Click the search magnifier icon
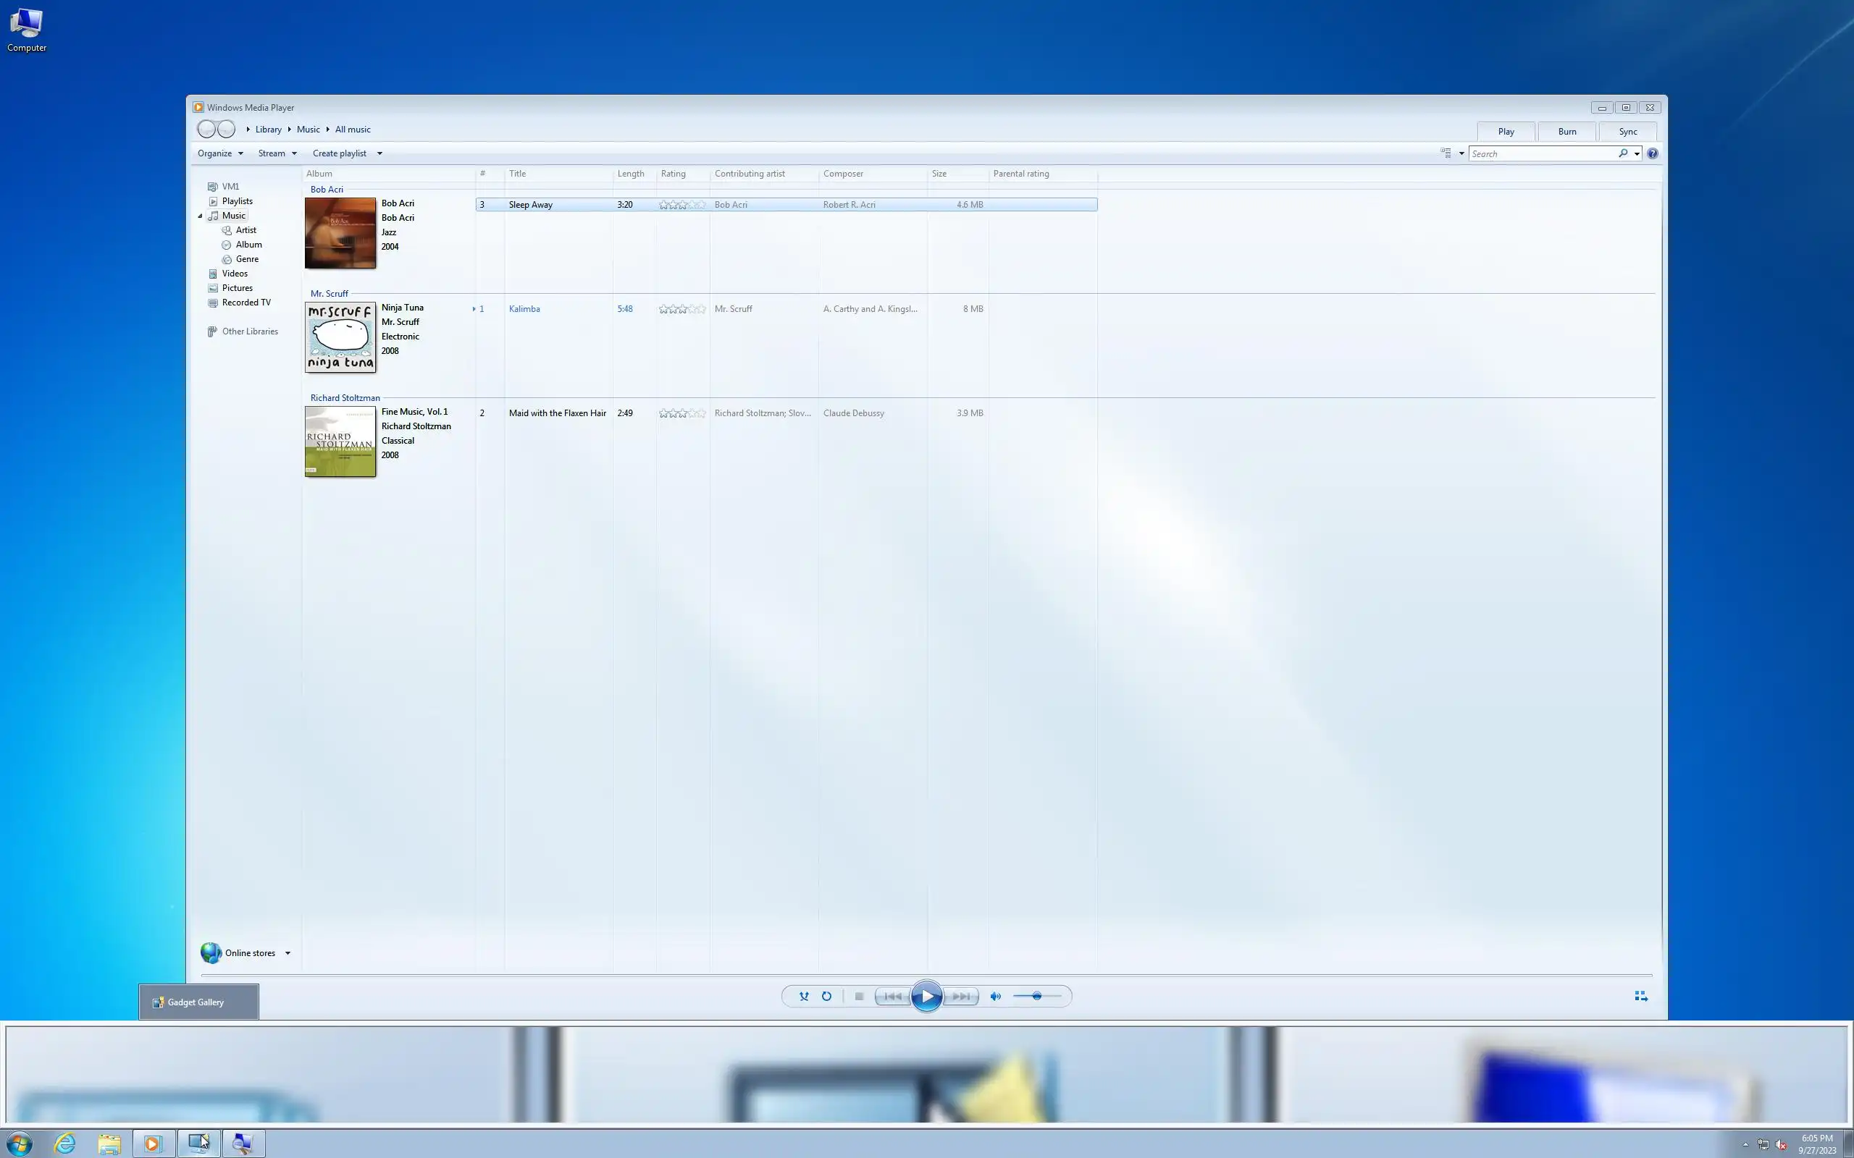Screen dimensions: 1854x1158 [1623, 154]
